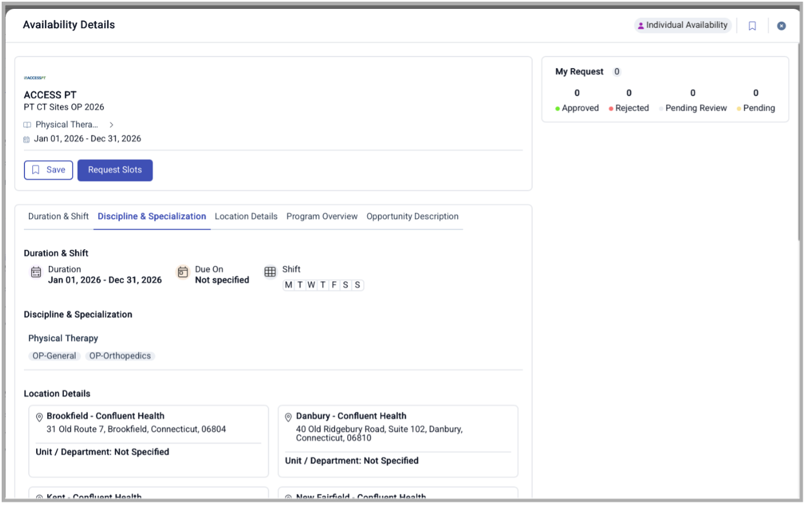Click the Shift grid icon

(270, 272)
